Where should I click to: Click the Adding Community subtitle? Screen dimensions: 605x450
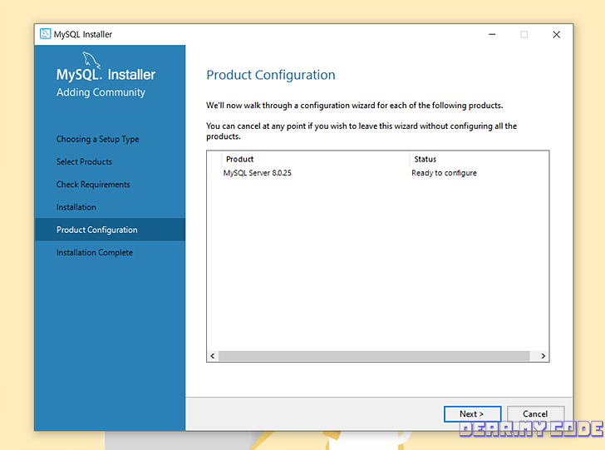101,92
